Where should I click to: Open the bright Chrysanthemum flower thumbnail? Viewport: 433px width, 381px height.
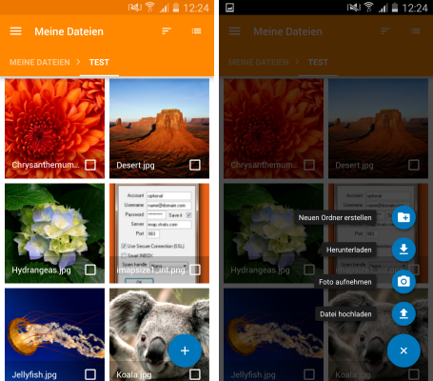tap(54, 129)
